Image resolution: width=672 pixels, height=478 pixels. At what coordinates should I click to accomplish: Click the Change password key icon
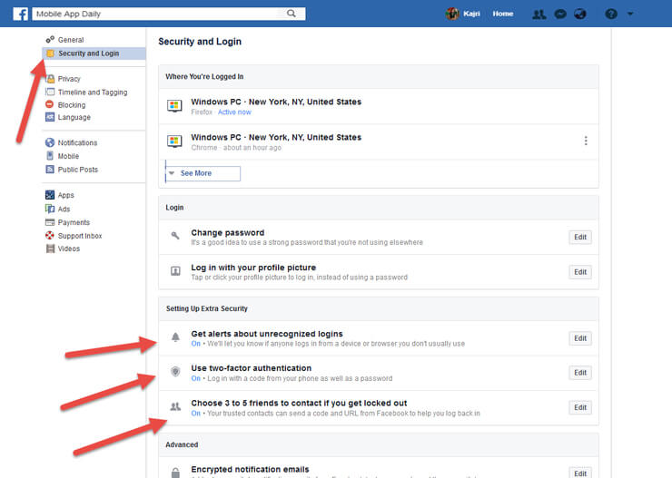pyautogui.click(x=175, y=235)
